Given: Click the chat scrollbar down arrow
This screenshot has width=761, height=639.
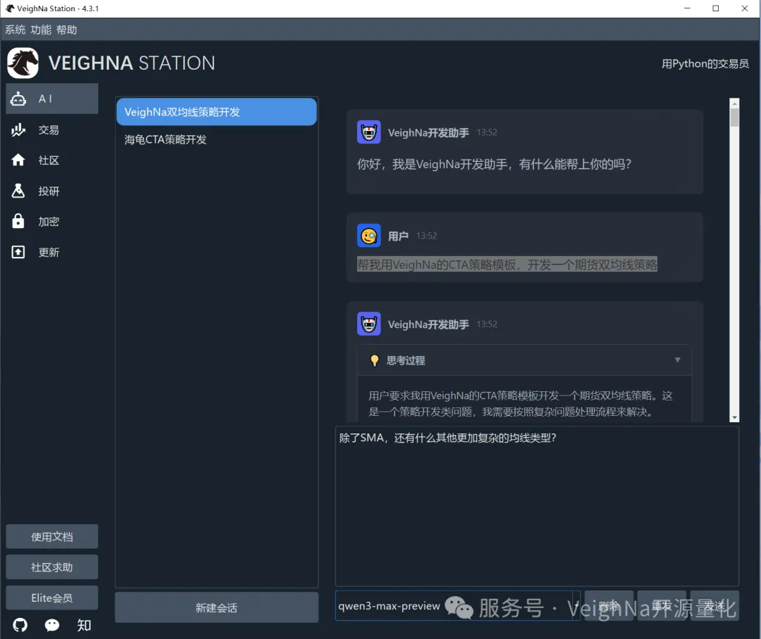Looking at the screenshot, I should pos(734,417).
